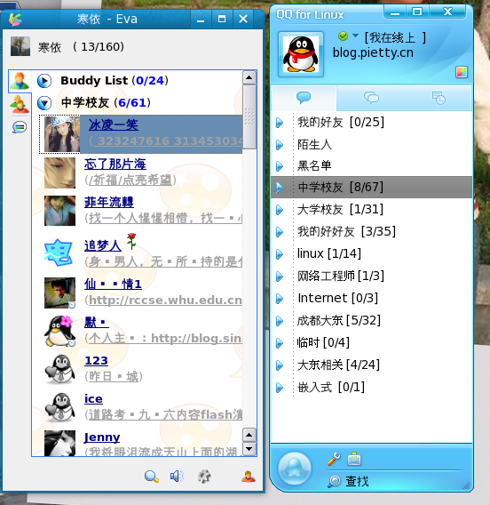Toggle Eva's sound speaker icon
This screenshot has width=490, height=505.
[177, 476]
